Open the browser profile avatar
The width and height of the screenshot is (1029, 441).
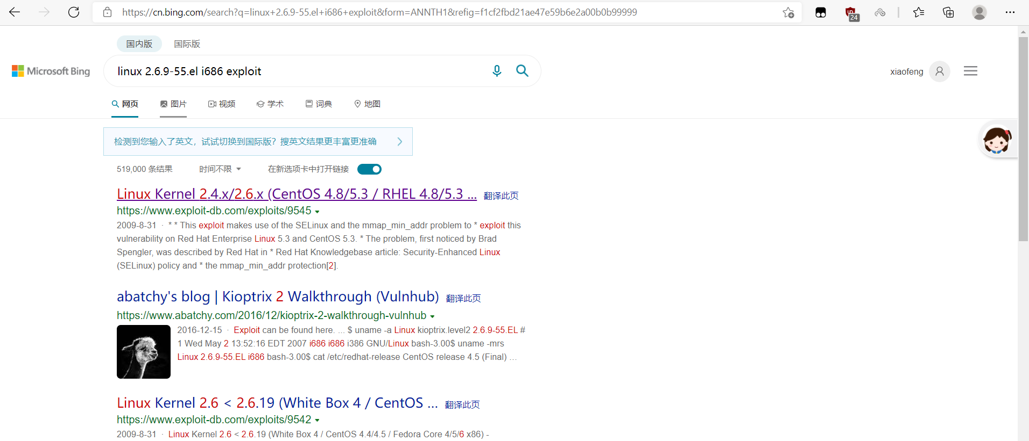979,12
